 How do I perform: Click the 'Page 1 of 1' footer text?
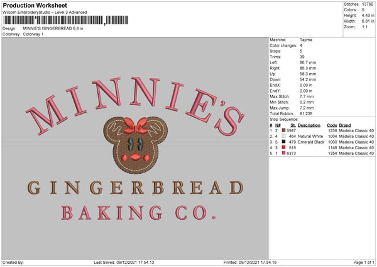[364, 263]
